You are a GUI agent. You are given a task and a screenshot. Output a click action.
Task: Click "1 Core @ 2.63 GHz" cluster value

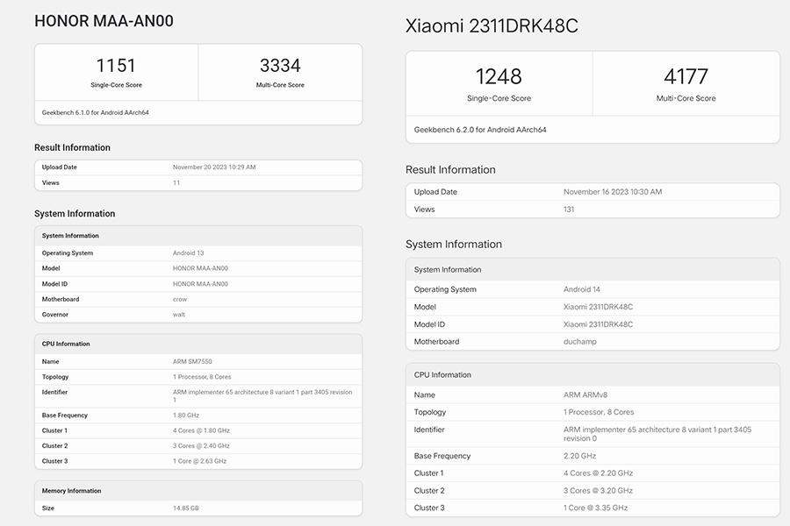click(x=199, y=461)
